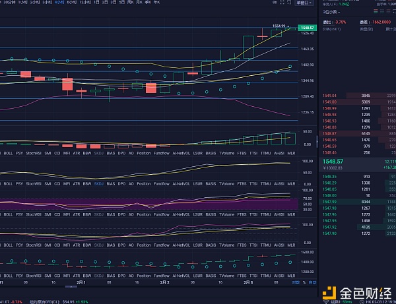Click the chart horizontal scroll handle
This screenshot has width=396, height=304.
point(71,287)
